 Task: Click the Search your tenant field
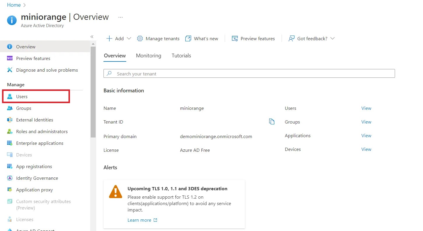(249, 73)
